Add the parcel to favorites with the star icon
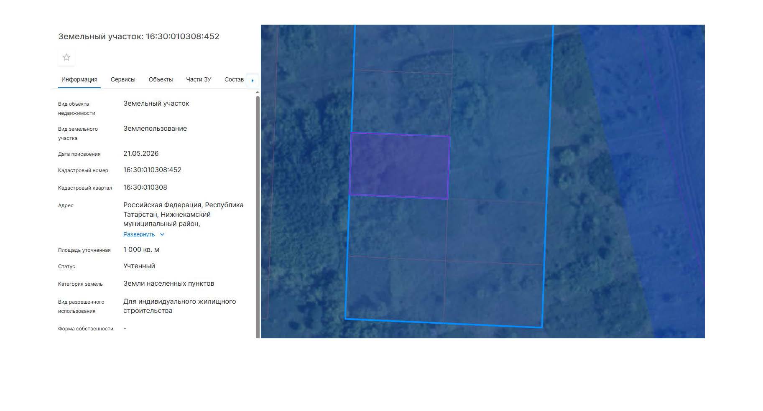The image size is (763, 411). 66,57
